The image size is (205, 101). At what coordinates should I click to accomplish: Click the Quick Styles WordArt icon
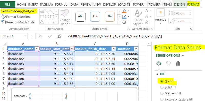(138, 13)
